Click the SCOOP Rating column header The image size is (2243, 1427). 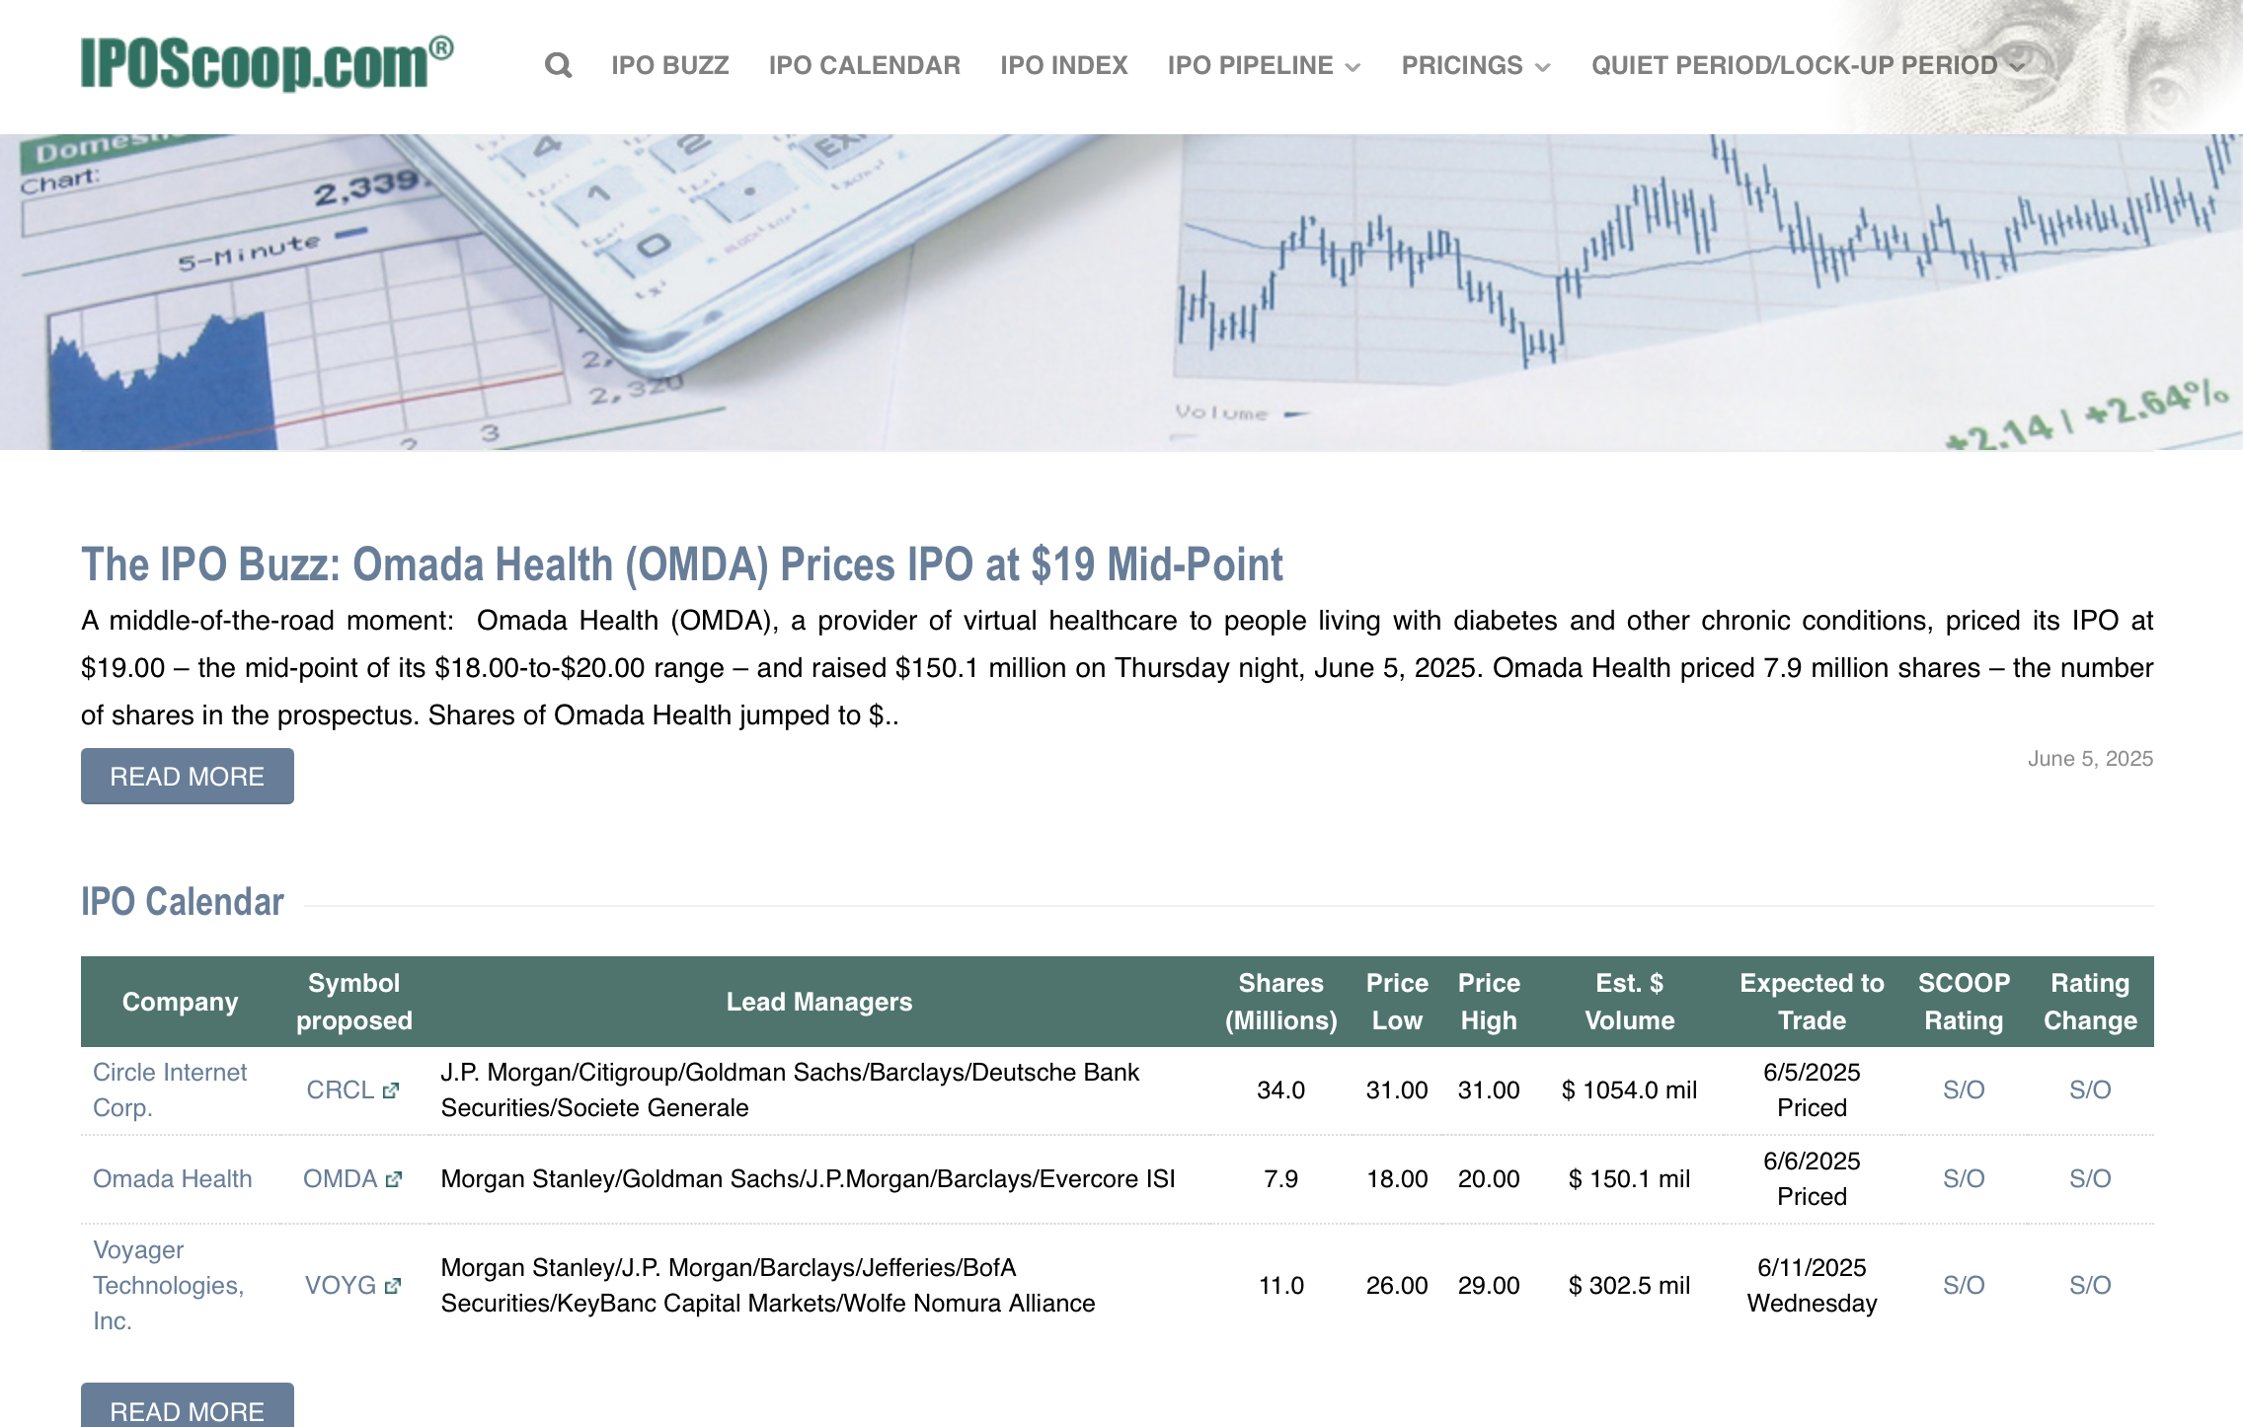pos(1964,1002)
